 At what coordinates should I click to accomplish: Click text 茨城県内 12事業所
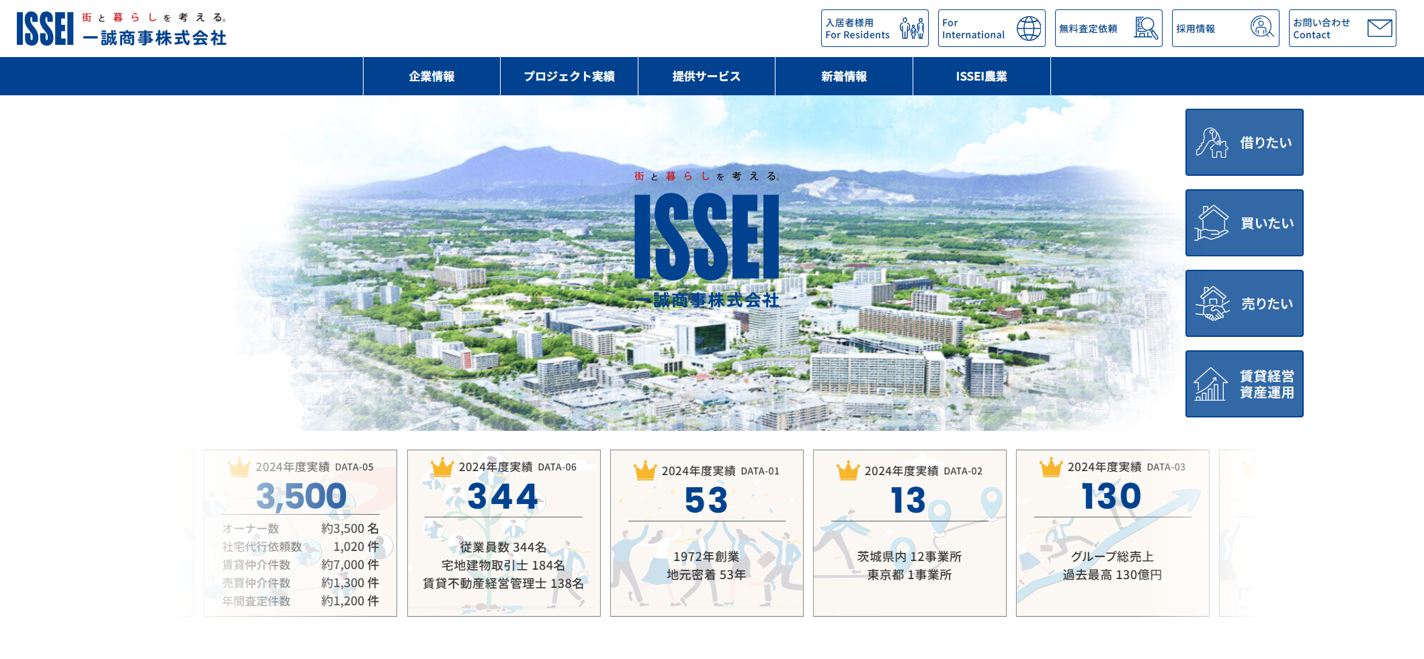(909, 556)
